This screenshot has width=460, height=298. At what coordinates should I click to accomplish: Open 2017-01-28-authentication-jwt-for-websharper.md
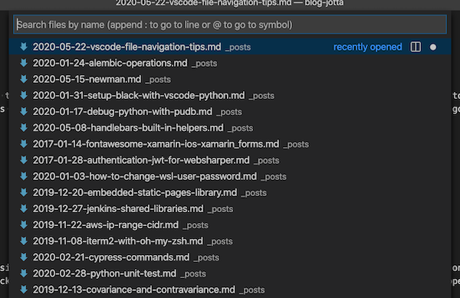click(x=230, y=160)
